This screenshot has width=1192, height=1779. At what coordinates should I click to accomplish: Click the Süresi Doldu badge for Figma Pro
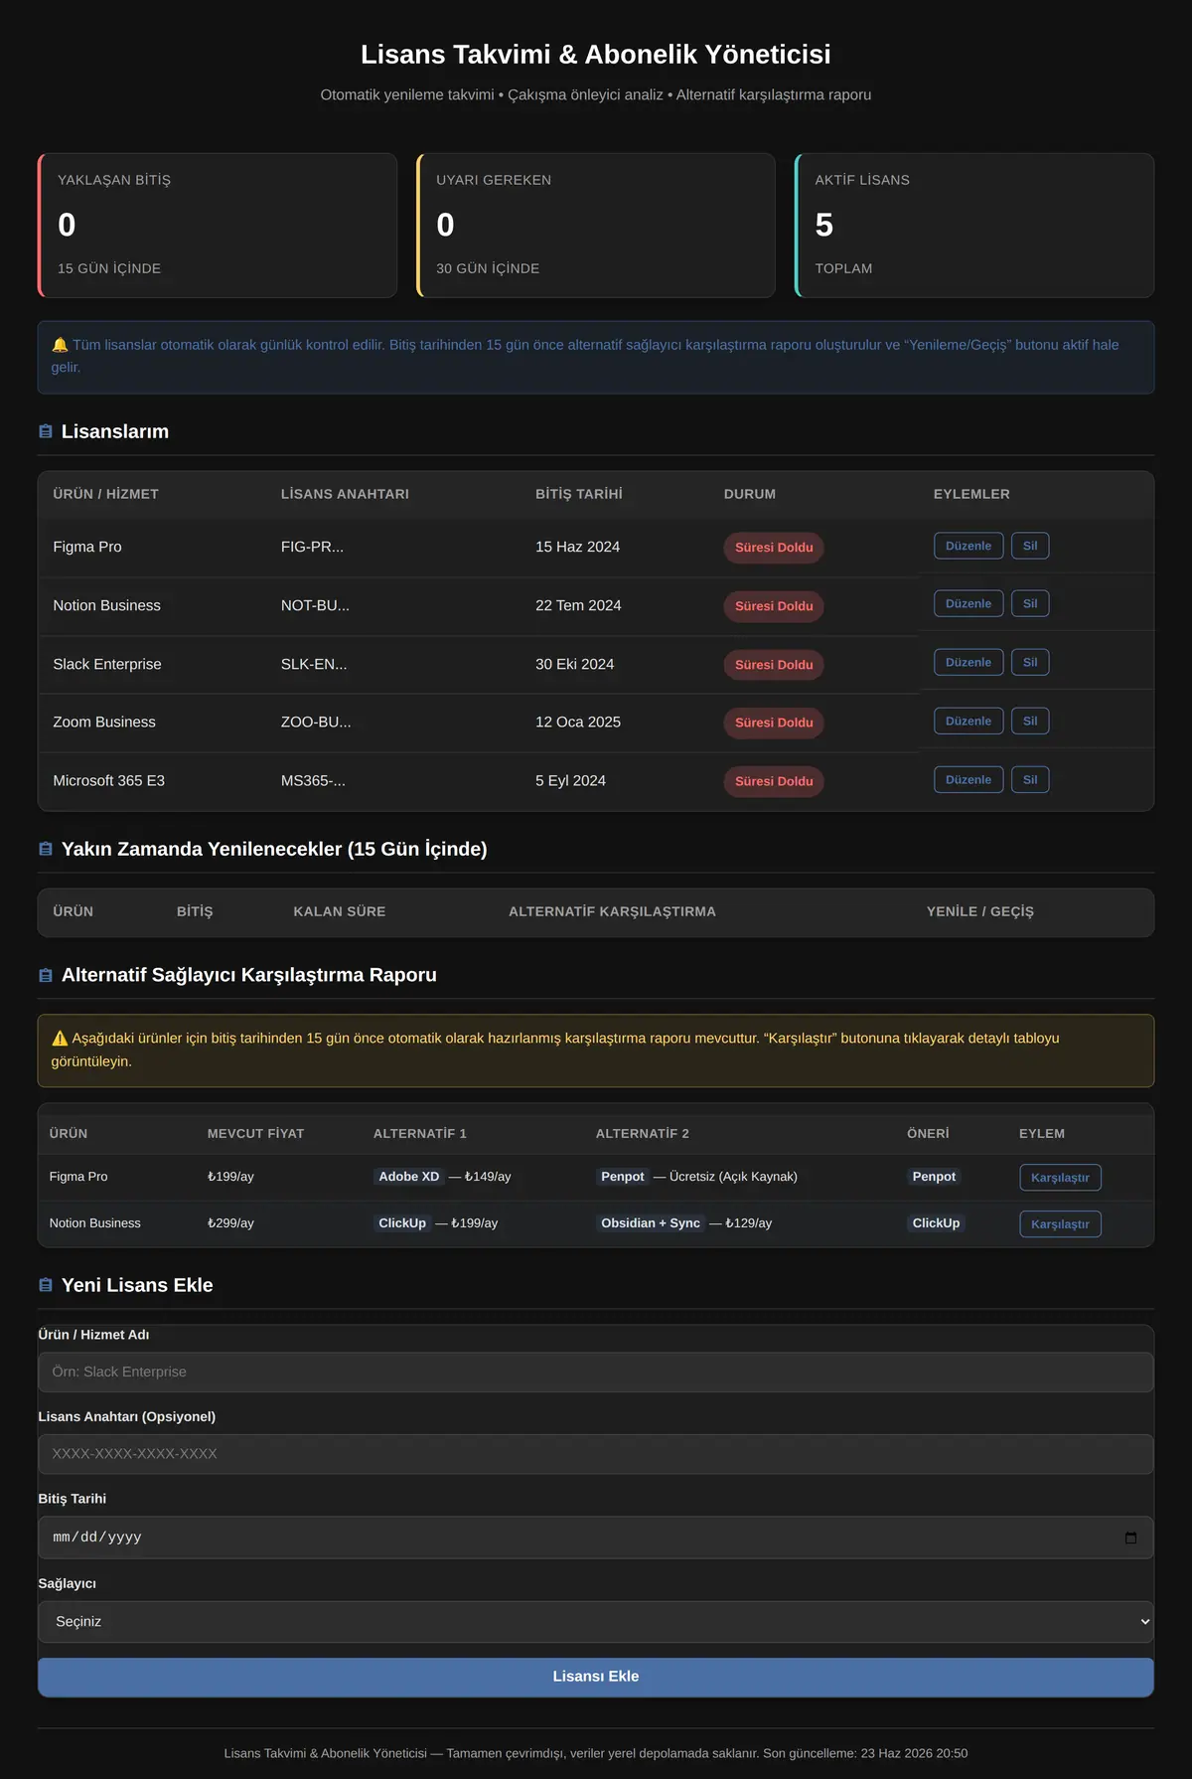point(774,548)
